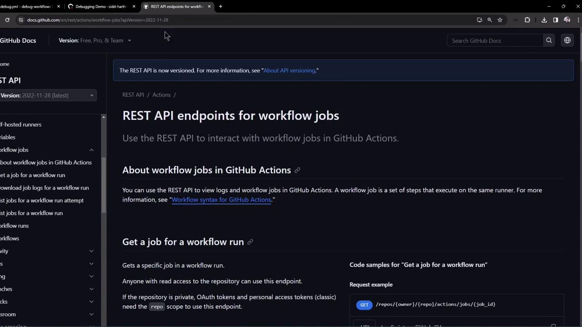Image resolution: width=582 pixels, height=327 pixels.
Task: Close the debug.yml browser tab
Action: click(59, 6)
